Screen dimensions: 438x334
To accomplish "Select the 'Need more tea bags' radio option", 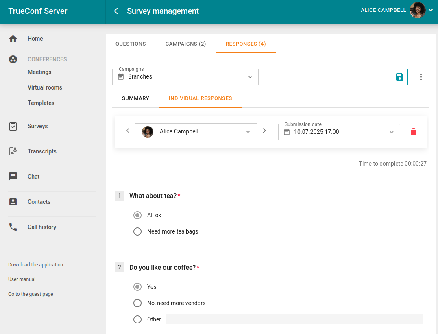I will point(137,231).
